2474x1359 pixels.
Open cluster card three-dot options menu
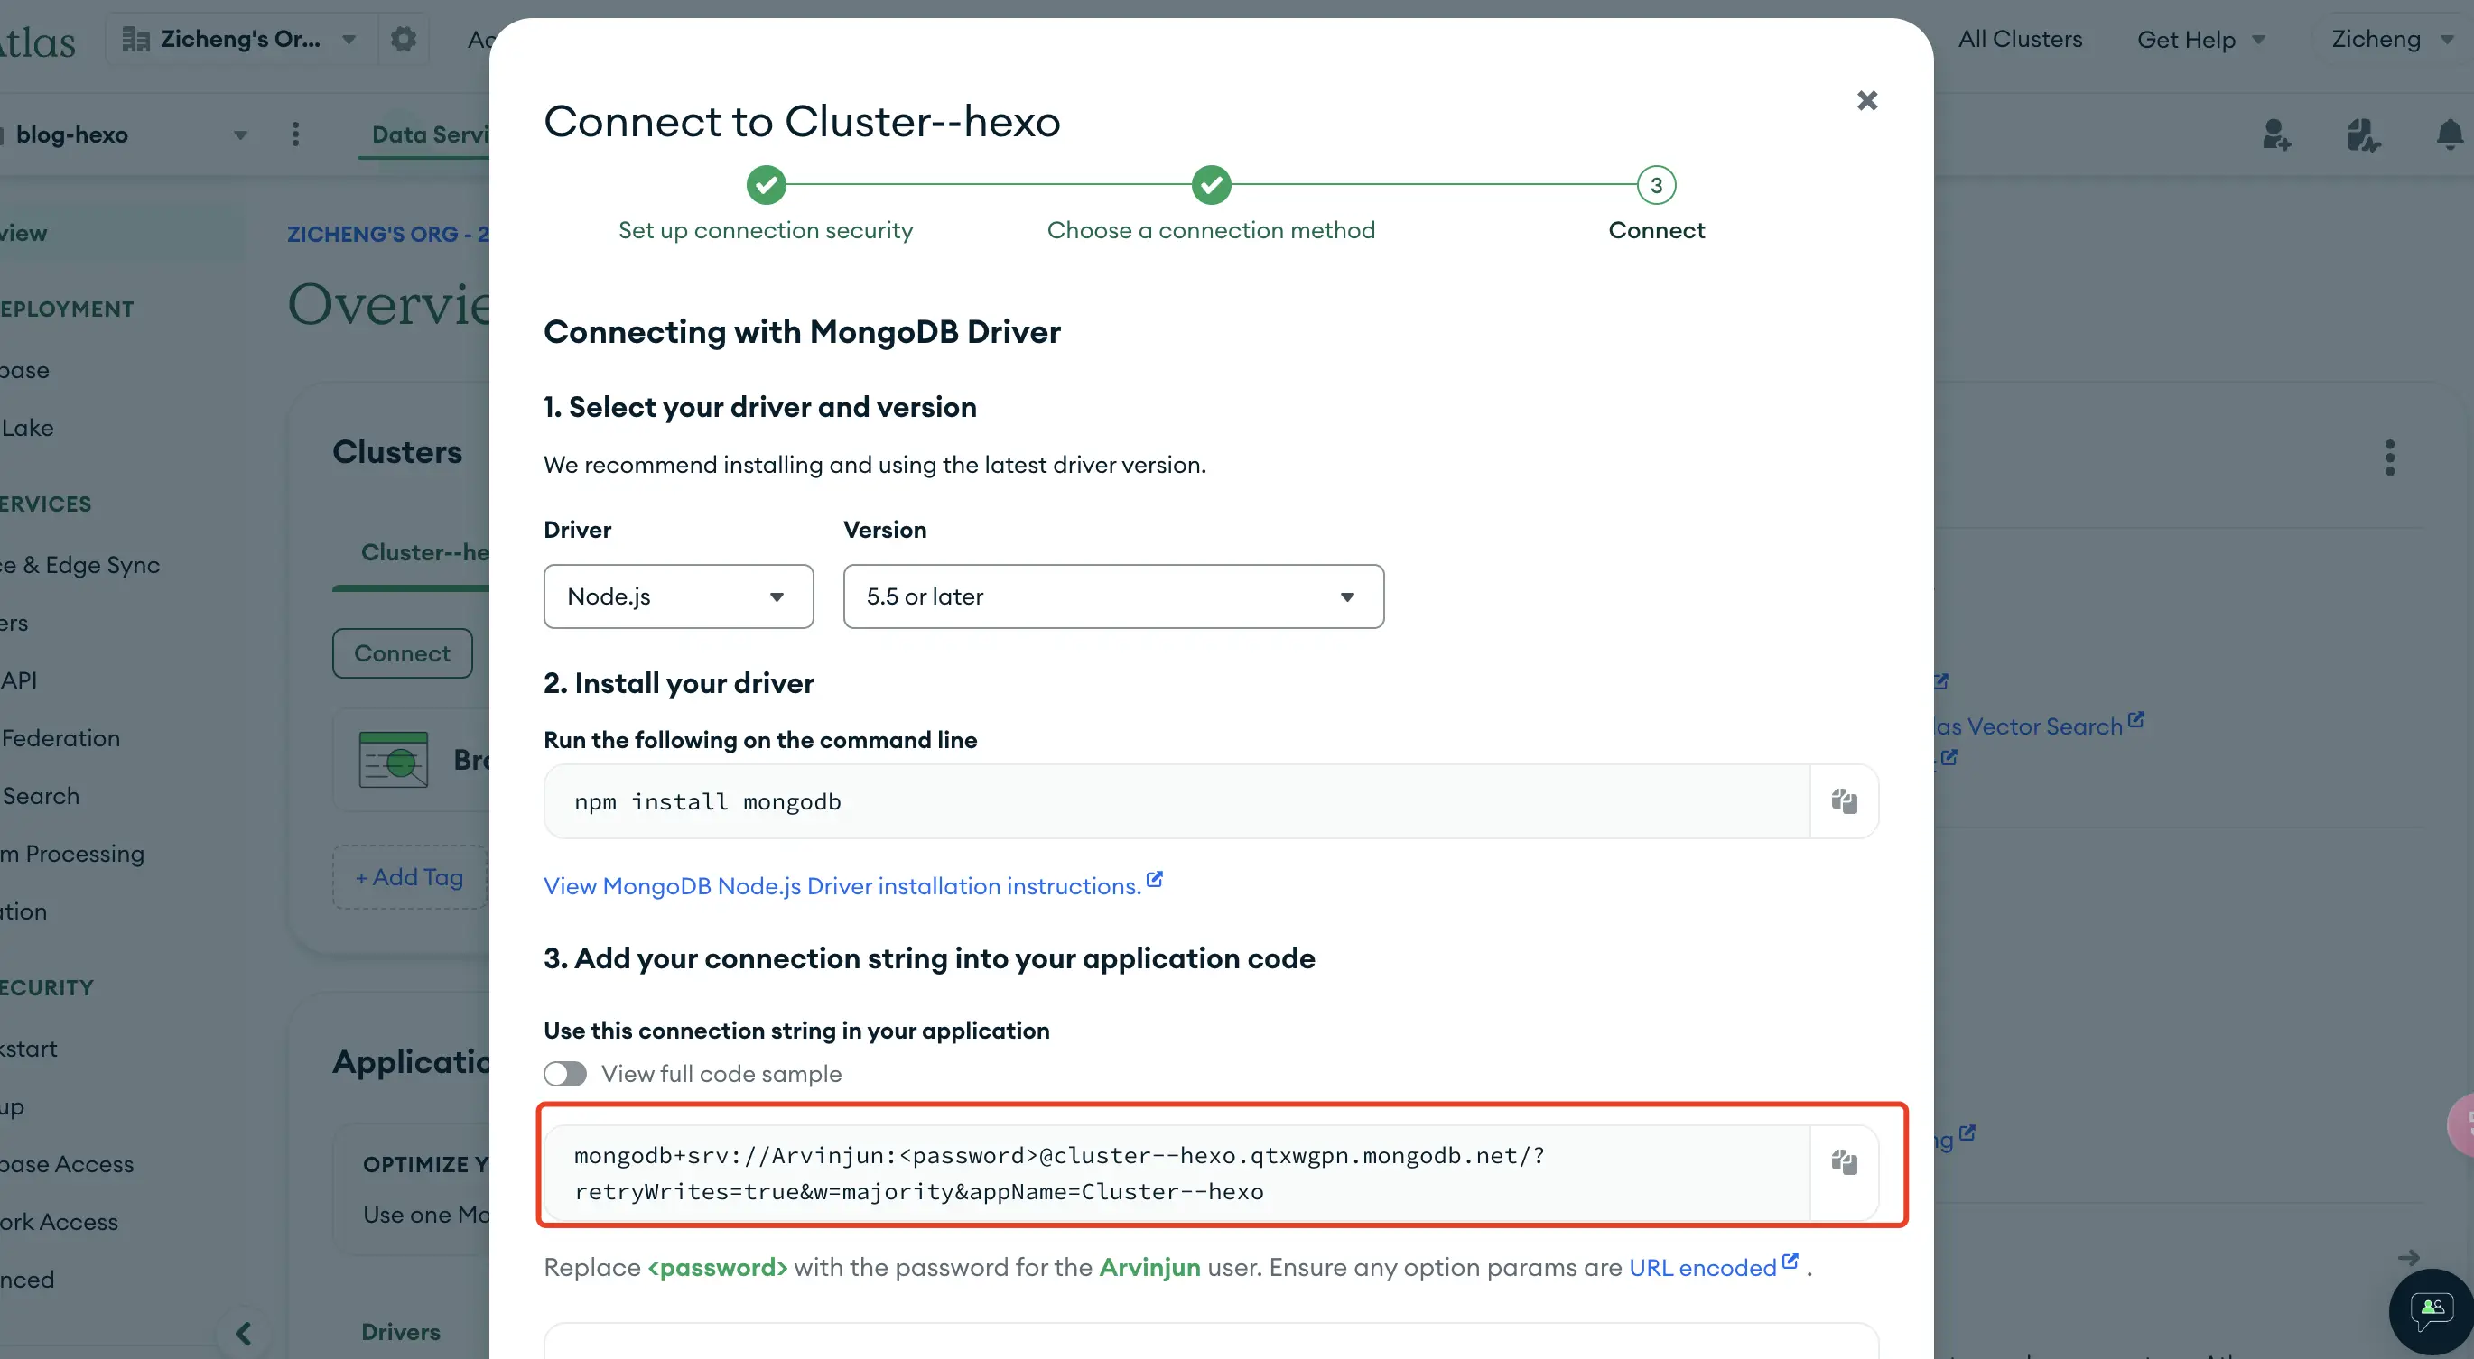pyautogui.click(x=2389, y=458)
